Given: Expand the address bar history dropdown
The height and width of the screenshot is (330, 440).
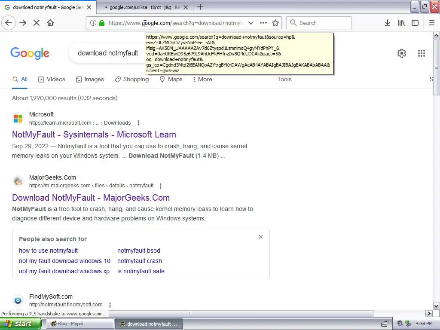Looking at the screenshot, I should (251, 23).
